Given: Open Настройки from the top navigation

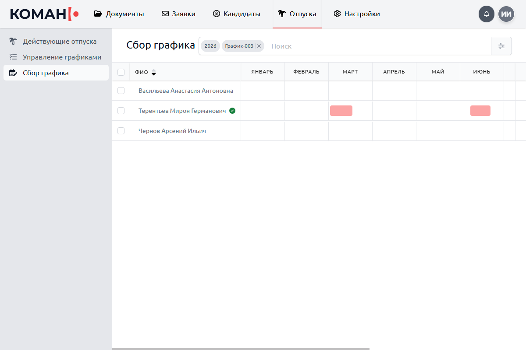Looking at the screenshot, I should coord(357,14).
